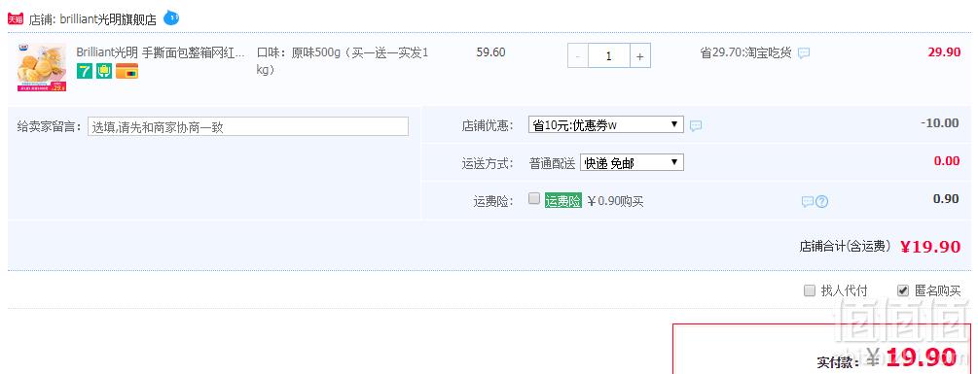Open Wangwang chat with the seller
The image size is (978, 374).
[171, 18]
